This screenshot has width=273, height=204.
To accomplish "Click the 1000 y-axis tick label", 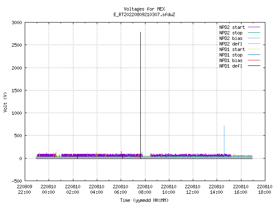I will pyautogui.click(x=17, y=113).
